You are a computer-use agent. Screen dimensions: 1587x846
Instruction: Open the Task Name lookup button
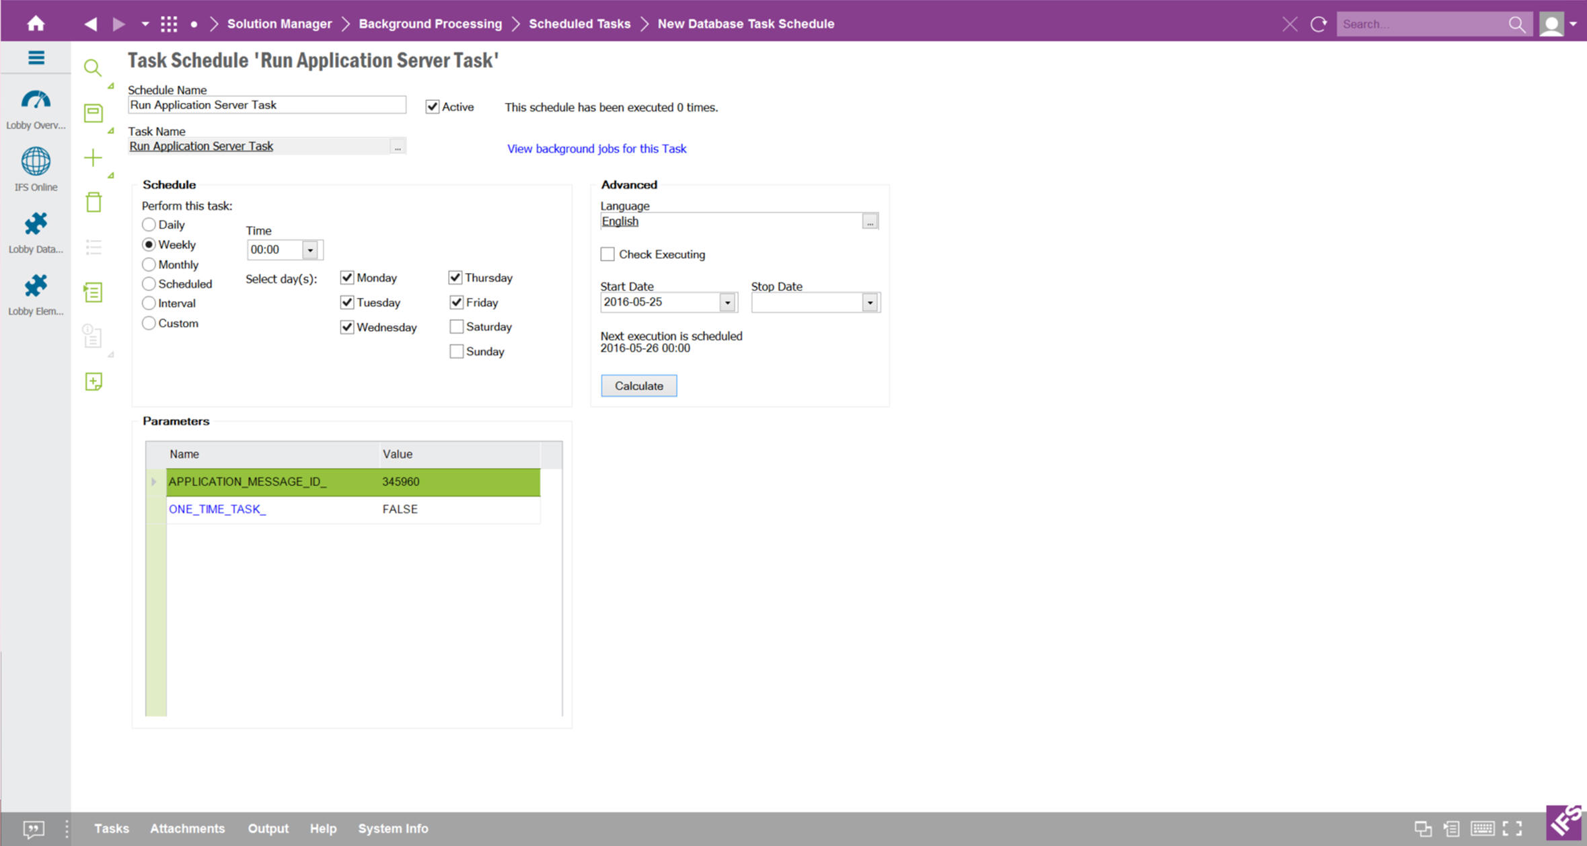click(398, 147)
